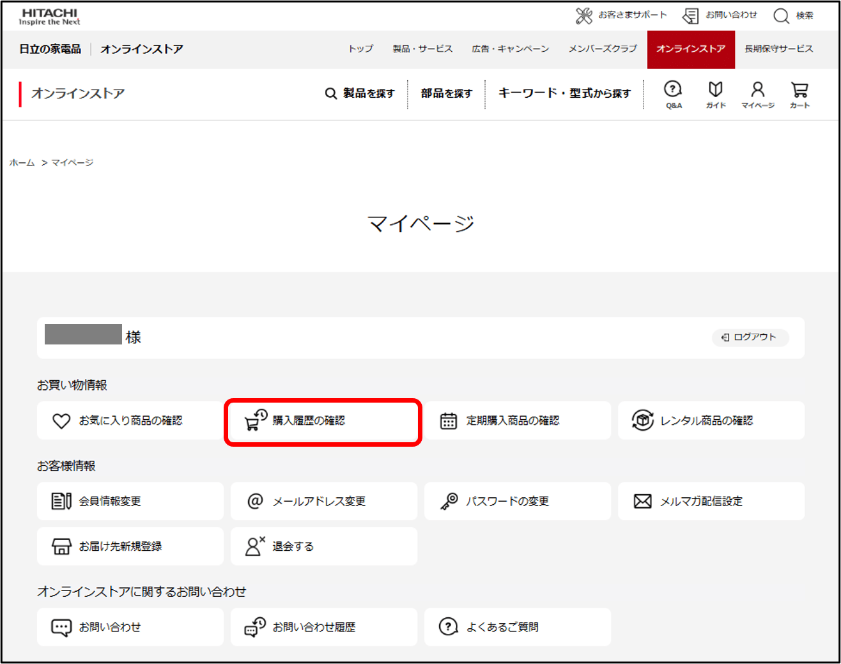Image resolution: width=841 pixels, height=664 pixels.
Task: Click the 検索 magnifier icon at top
Action: (x=781, y=16)
